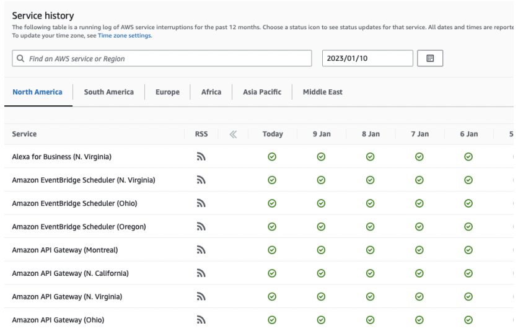Image resolution: width=518 pixels, height=331 pixels.
Task: Click Today status for API Gateway N. Virginia
Action: [x=272, y=297]
